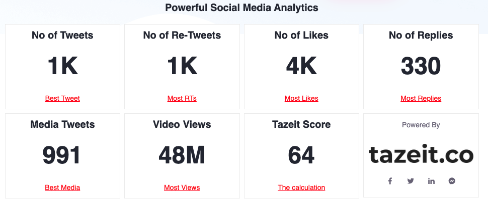Click the Powerful Social Media Analytics heading

point(241,8)
